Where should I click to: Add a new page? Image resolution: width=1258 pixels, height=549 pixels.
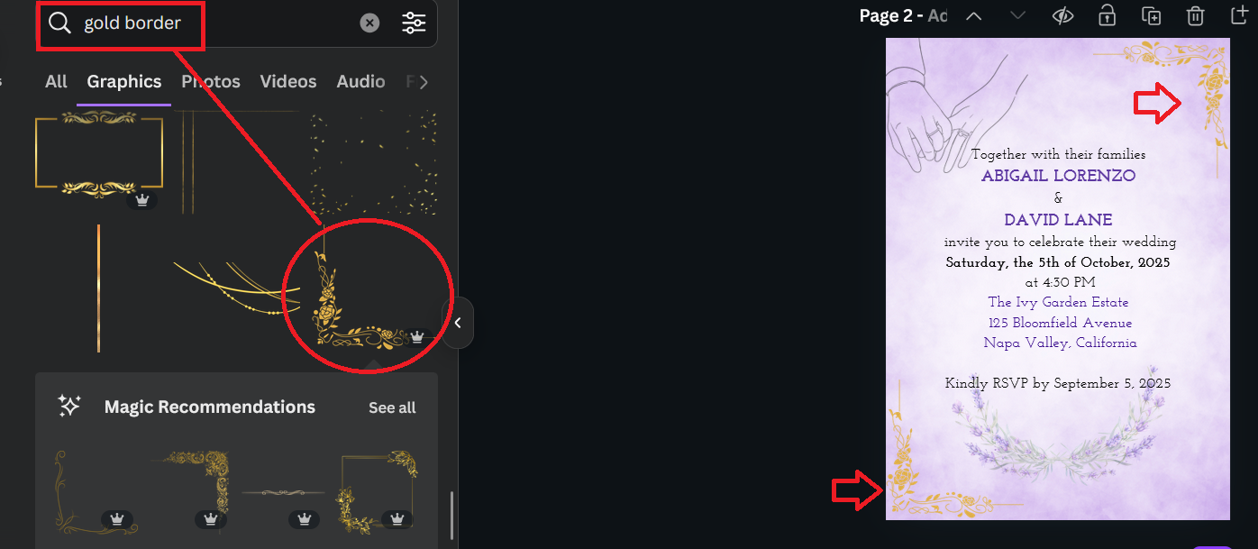[1239, 15]
